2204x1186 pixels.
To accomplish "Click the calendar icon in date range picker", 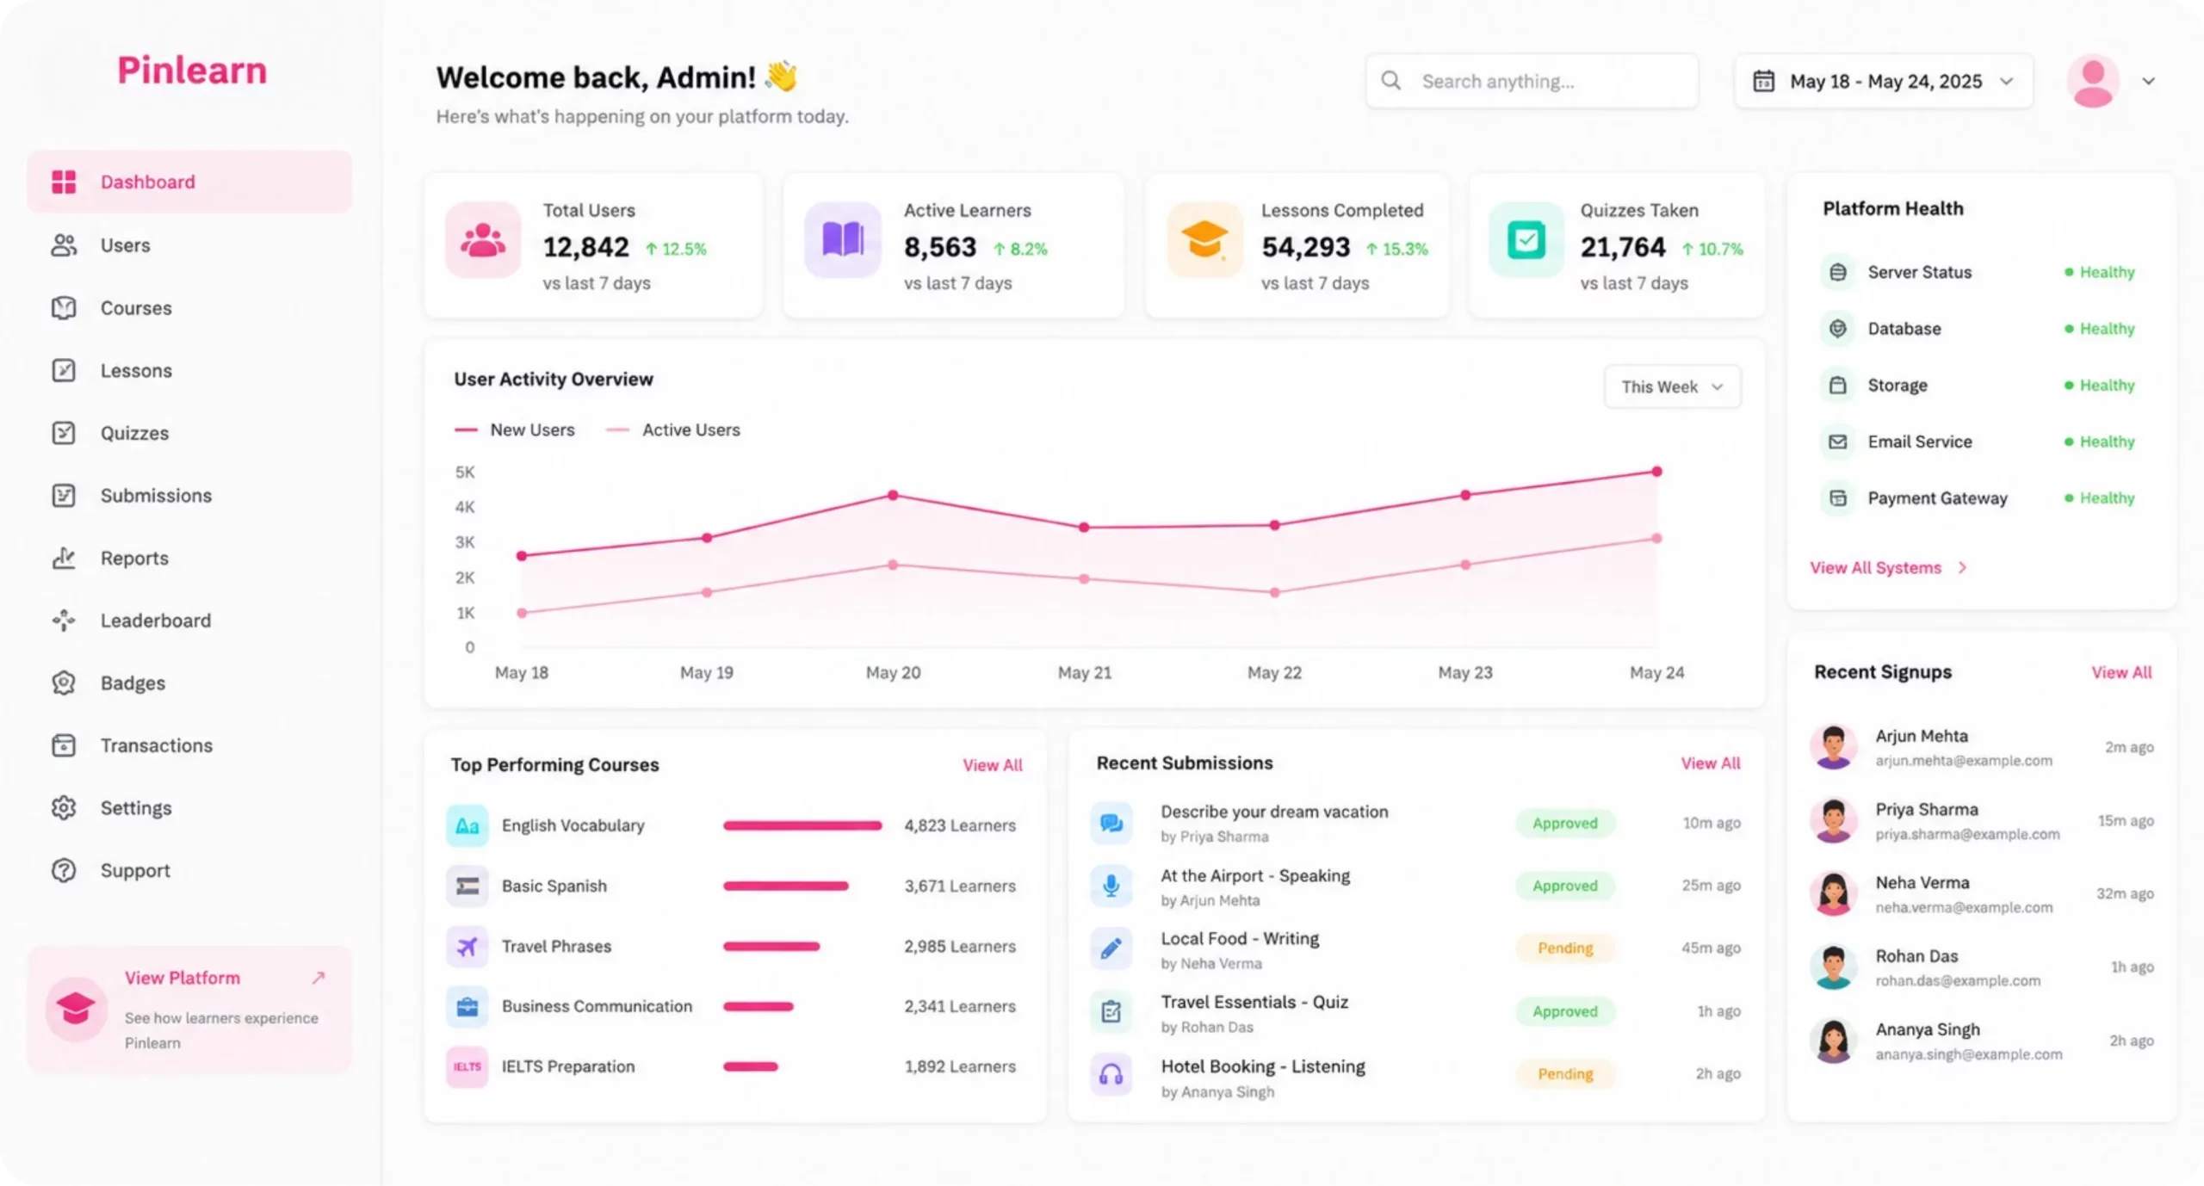I will pos(1763,81).
